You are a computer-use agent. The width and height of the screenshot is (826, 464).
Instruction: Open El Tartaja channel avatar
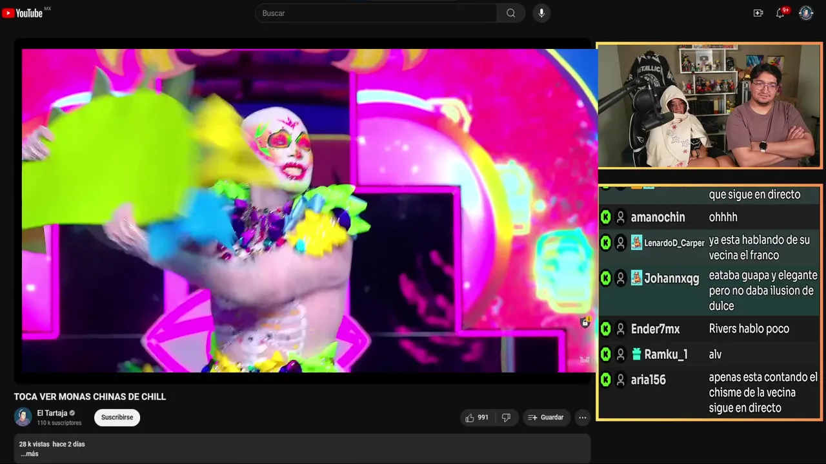click(23, 417)
